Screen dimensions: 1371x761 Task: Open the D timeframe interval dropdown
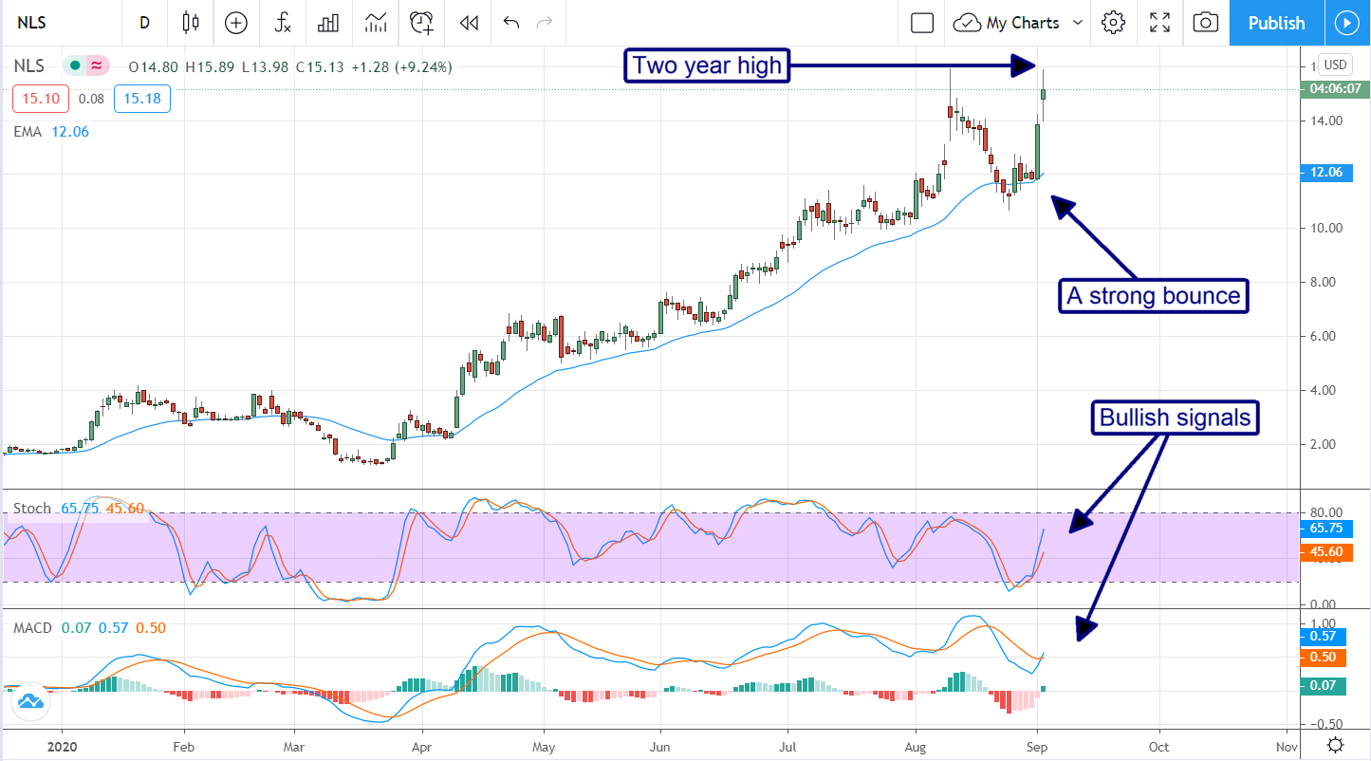pyautogui.click(x=144, y=23)
